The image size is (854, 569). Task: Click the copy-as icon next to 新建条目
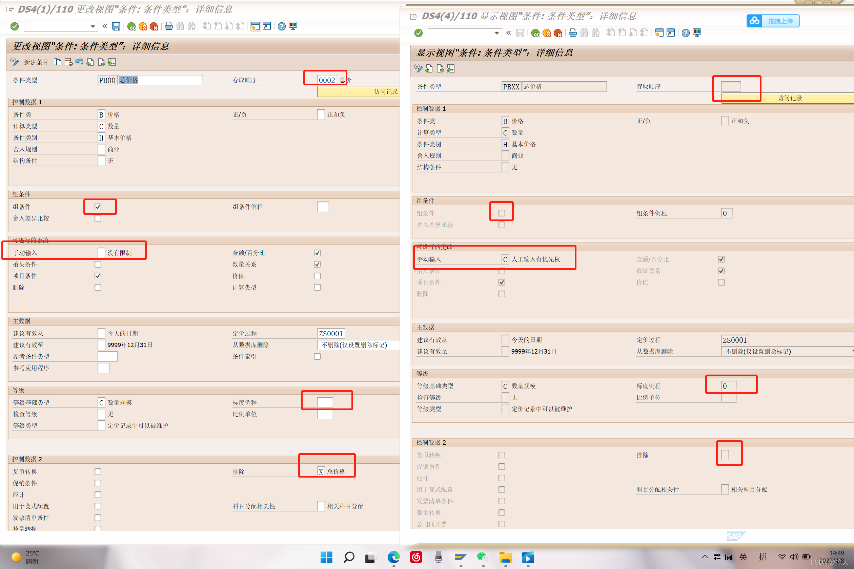[57, 62]
